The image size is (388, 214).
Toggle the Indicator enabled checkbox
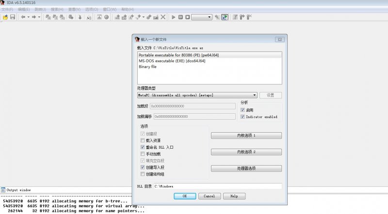243,117
